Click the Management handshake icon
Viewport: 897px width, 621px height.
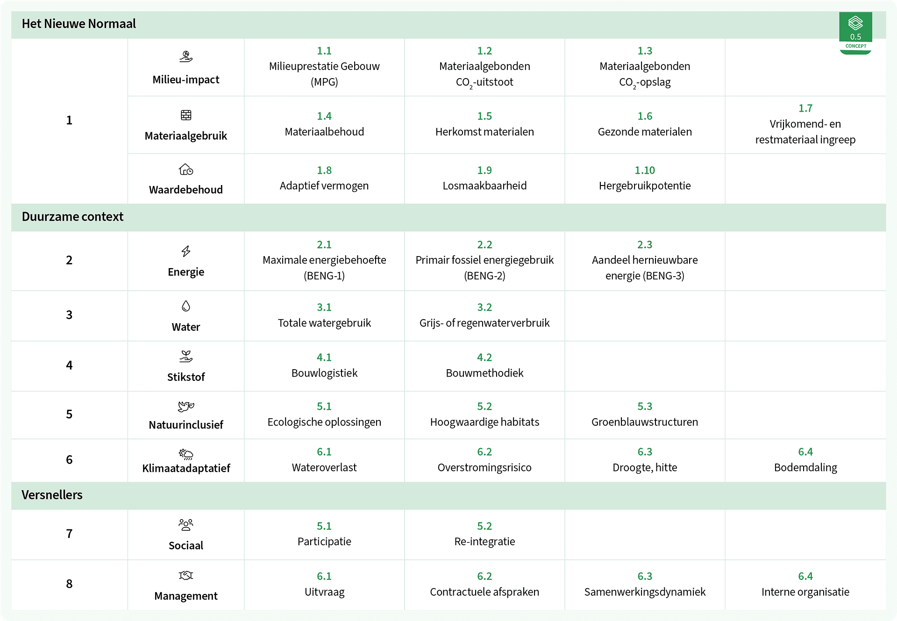point(186,575)
